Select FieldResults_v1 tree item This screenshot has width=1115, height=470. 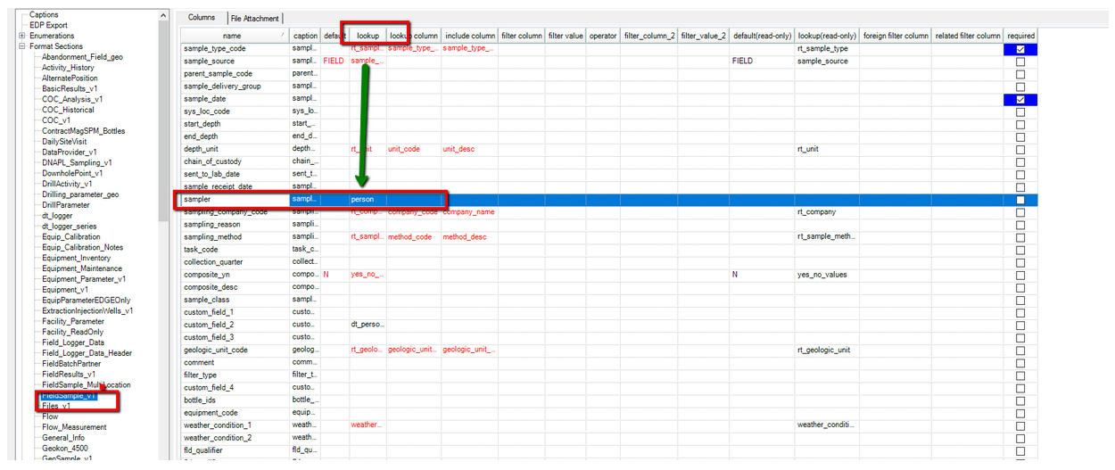69,375
